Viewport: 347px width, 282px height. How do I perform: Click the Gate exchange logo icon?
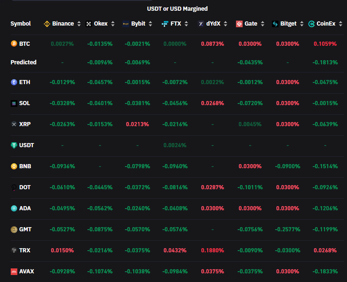239,24
